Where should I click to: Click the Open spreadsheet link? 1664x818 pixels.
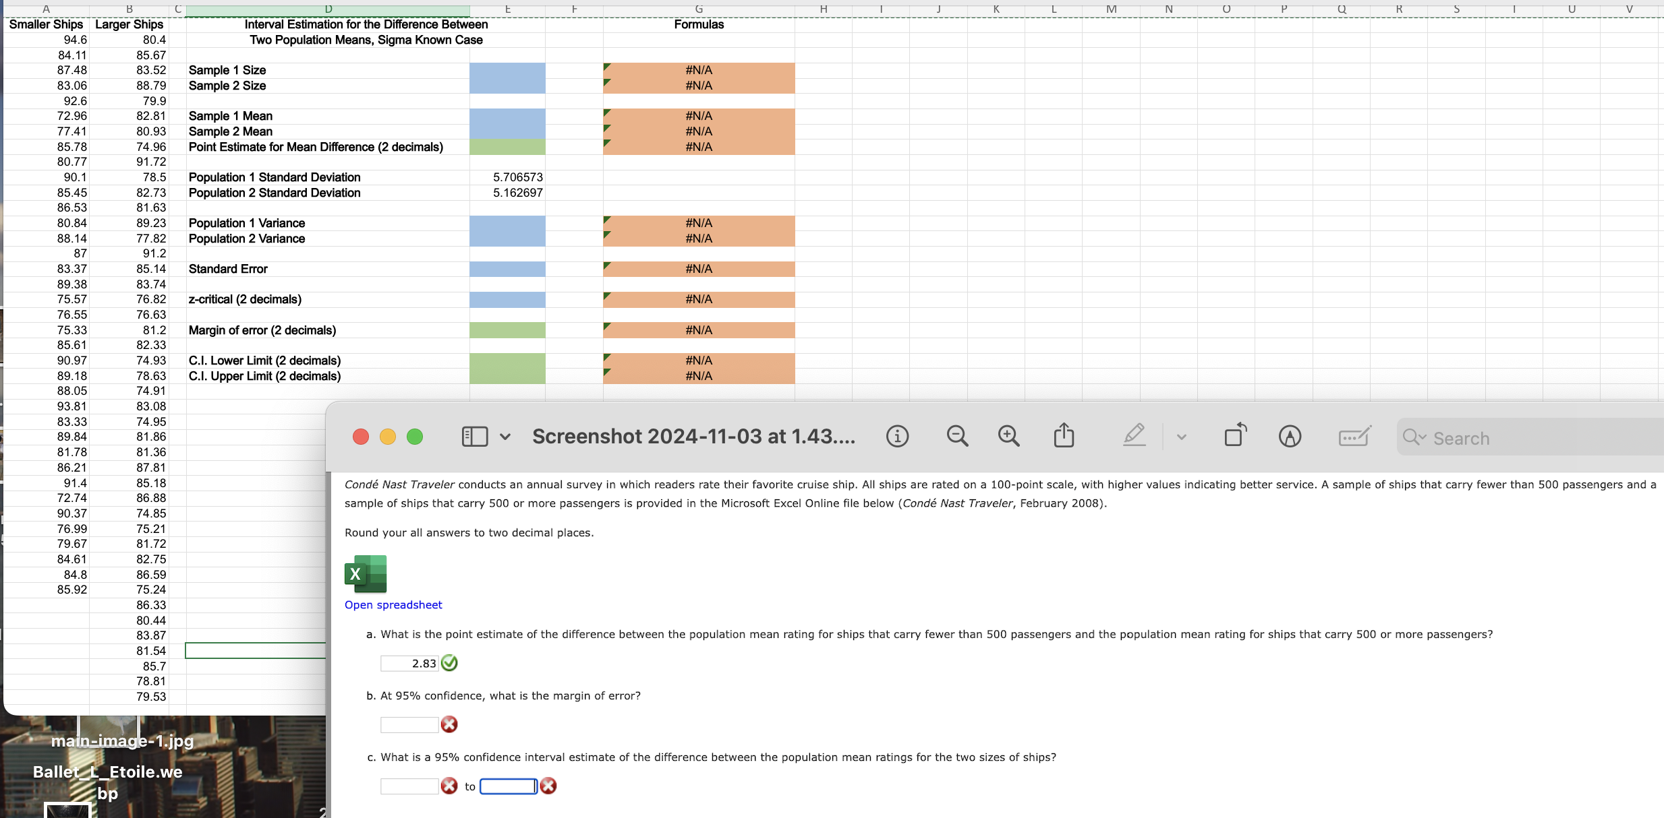[393, 604]
